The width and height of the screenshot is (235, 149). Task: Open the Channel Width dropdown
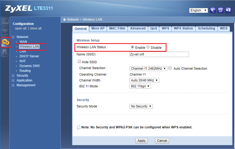[144, 80]
